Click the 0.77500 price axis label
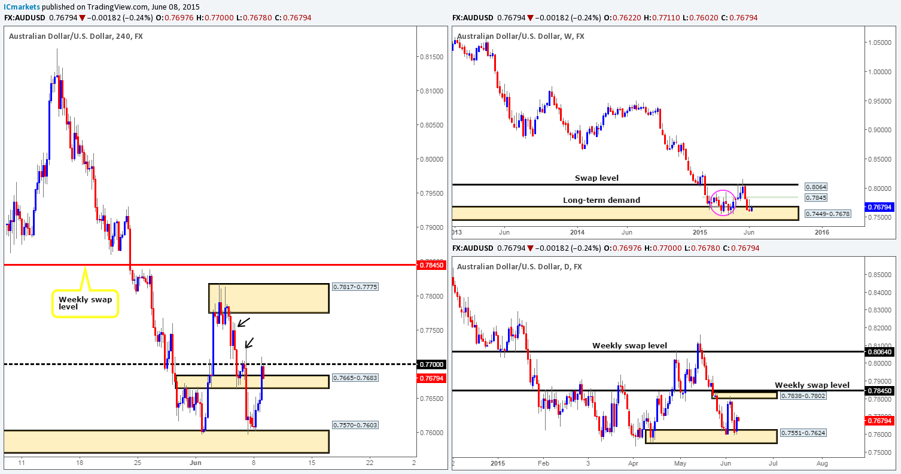The image size is (901, 474). pos(430,330)
